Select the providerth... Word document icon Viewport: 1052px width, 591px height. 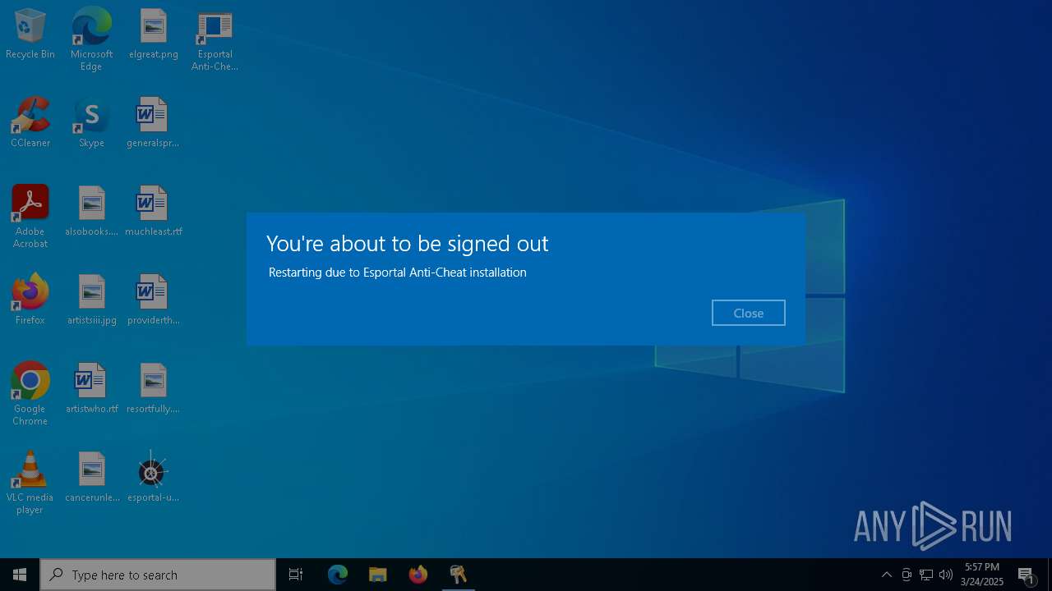[153, 300]
